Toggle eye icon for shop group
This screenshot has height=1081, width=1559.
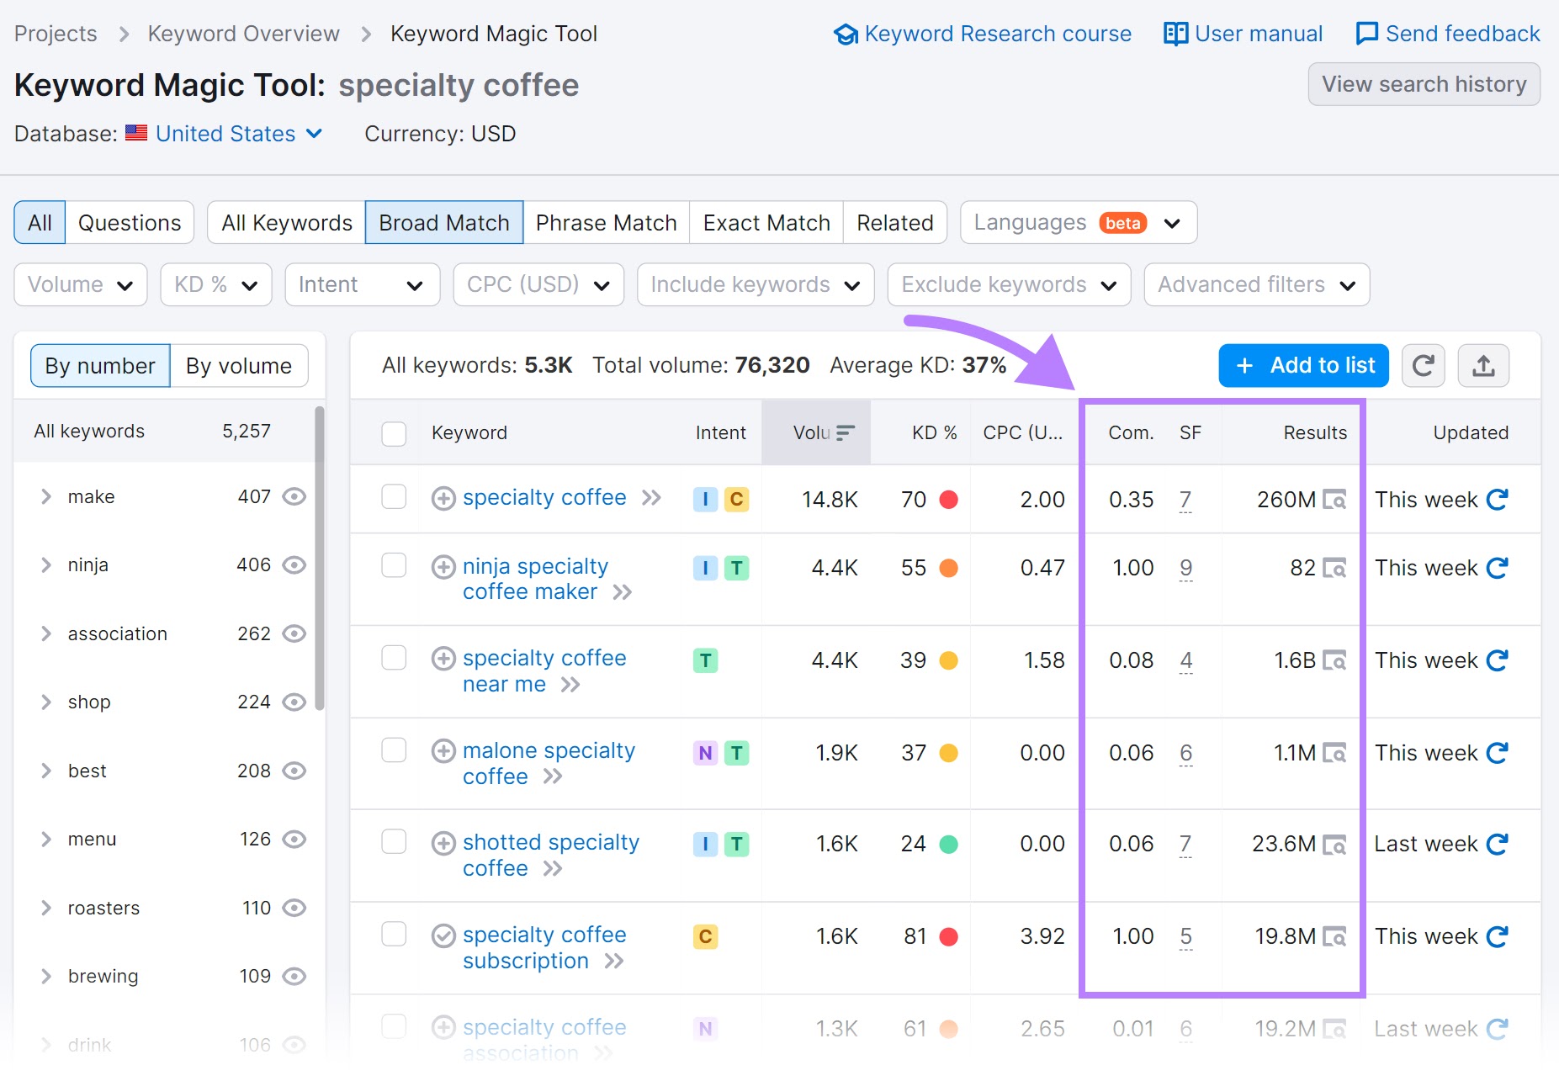click(294, 702)
